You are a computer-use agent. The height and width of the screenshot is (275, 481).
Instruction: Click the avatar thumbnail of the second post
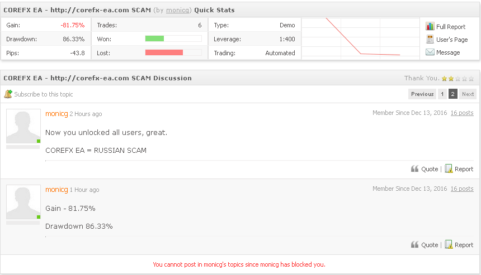[x=23, y=202]
